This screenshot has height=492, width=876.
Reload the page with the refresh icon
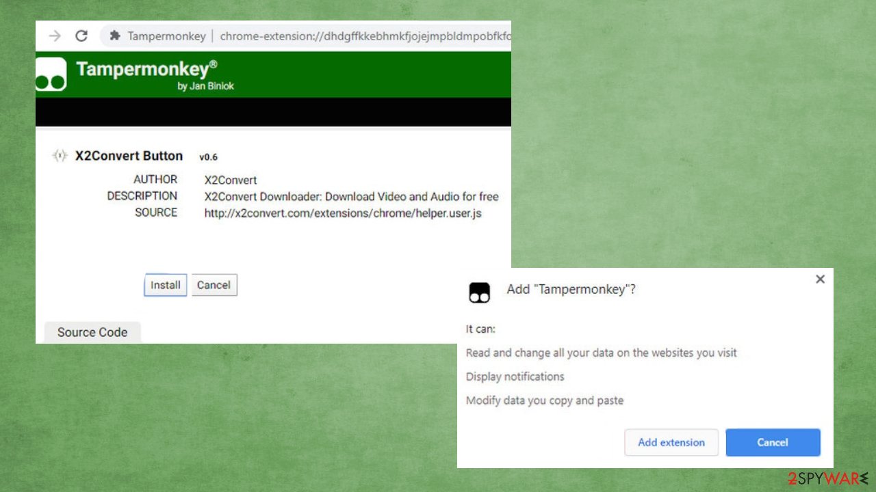81,36
